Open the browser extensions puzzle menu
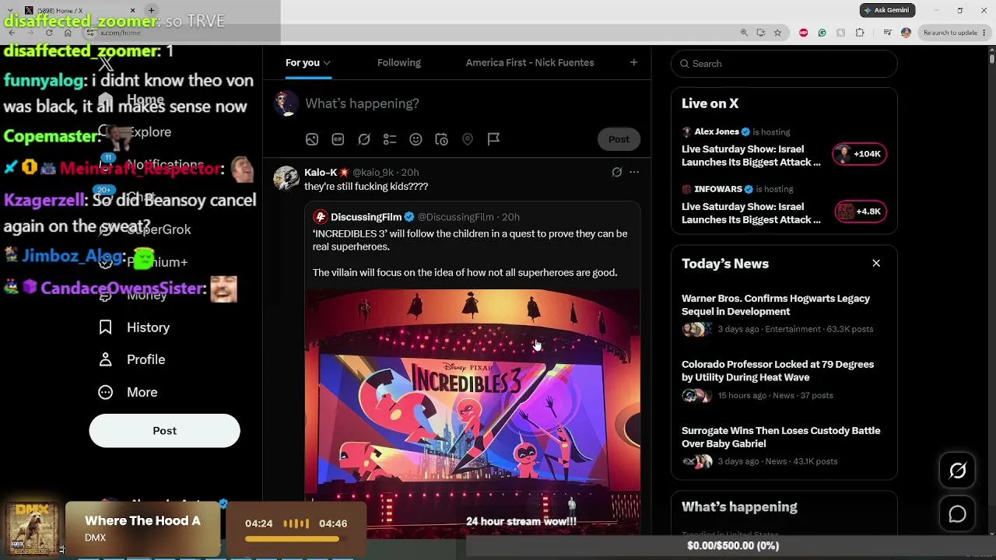The image size is (996, 560). pos(860,33)
